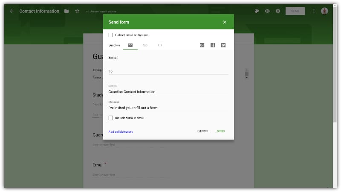Open the three-dot more options menu
Screen dimensions: 341x192
point(314,11)
